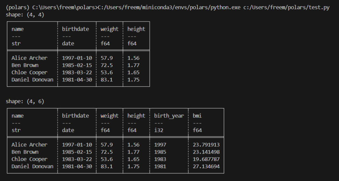Click the (polars) environment prompt prefix
This screenshot has width=339, height=181.
click(18, 8)
